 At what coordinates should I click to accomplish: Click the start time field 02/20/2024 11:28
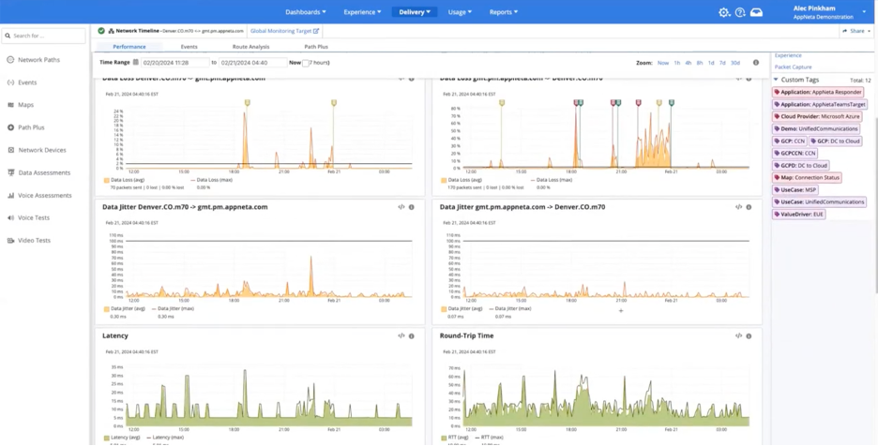coord(174,63)
